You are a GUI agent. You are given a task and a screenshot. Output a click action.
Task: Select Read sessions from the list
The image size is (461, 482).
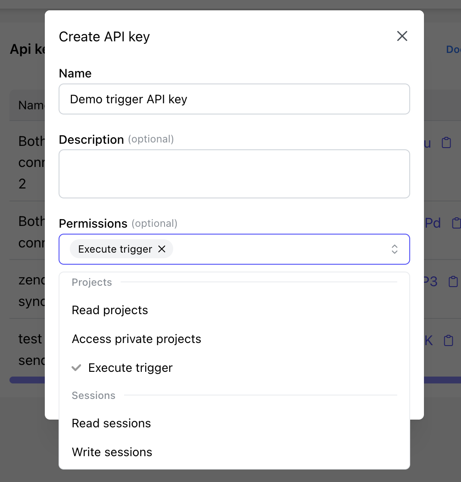tap(111, 423)
